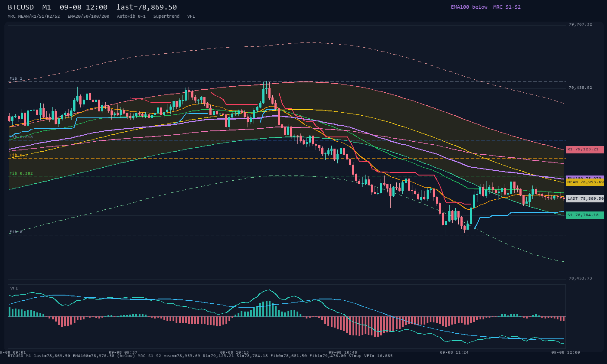The width and height of the screenshot is (607, 364).
Task: Select the 09-08 10:13 time axis label
Action: click(x=235, y=352)
